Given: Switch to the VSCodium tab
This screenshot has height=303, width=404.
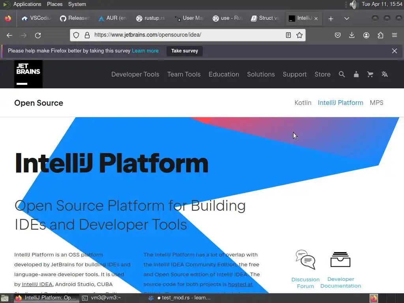Looking at the screenshot, I should [x=37, y=18].
